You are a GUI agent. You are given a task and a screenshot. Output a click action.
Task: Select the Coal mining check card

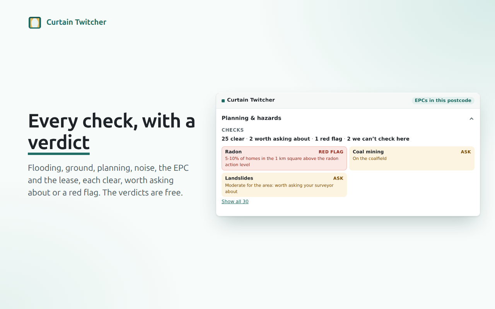[x=412, y=158]
